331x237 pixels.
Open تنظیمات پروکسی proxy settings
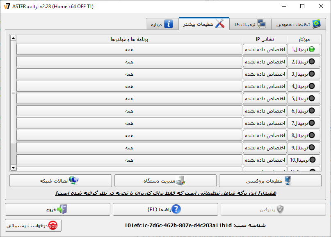(x=270, y=181)
